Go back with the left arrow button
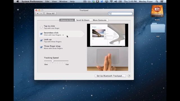The image size is (180, 101). coord(37,13)
